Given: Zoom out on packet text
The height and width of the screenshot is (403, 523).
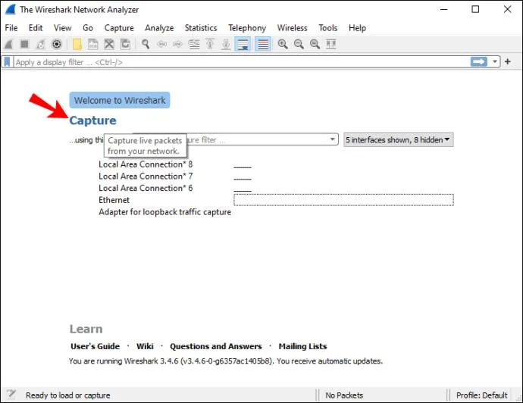Looking at the screenshot, I should pyautogui.click(x=299, y=44).
